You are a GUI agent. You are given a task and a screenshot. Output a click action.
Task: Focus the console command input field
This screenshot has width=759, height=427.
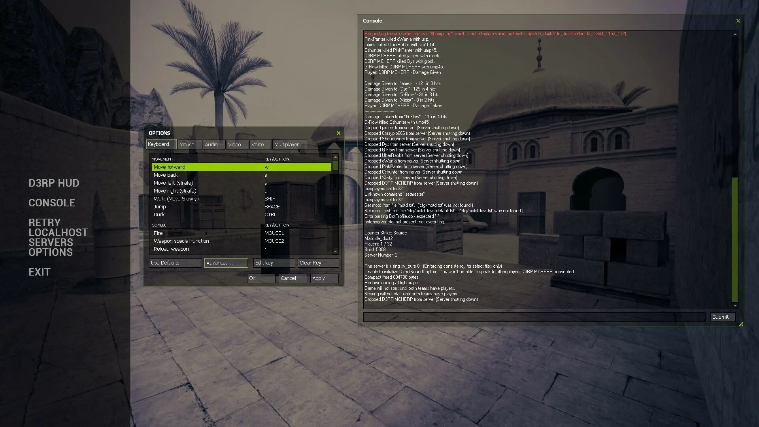[x=534, y=317]
